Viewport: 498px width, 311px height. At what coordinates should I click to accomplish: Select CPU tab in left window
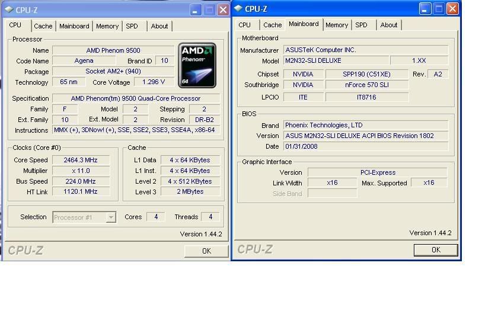[x=15, y=25]
